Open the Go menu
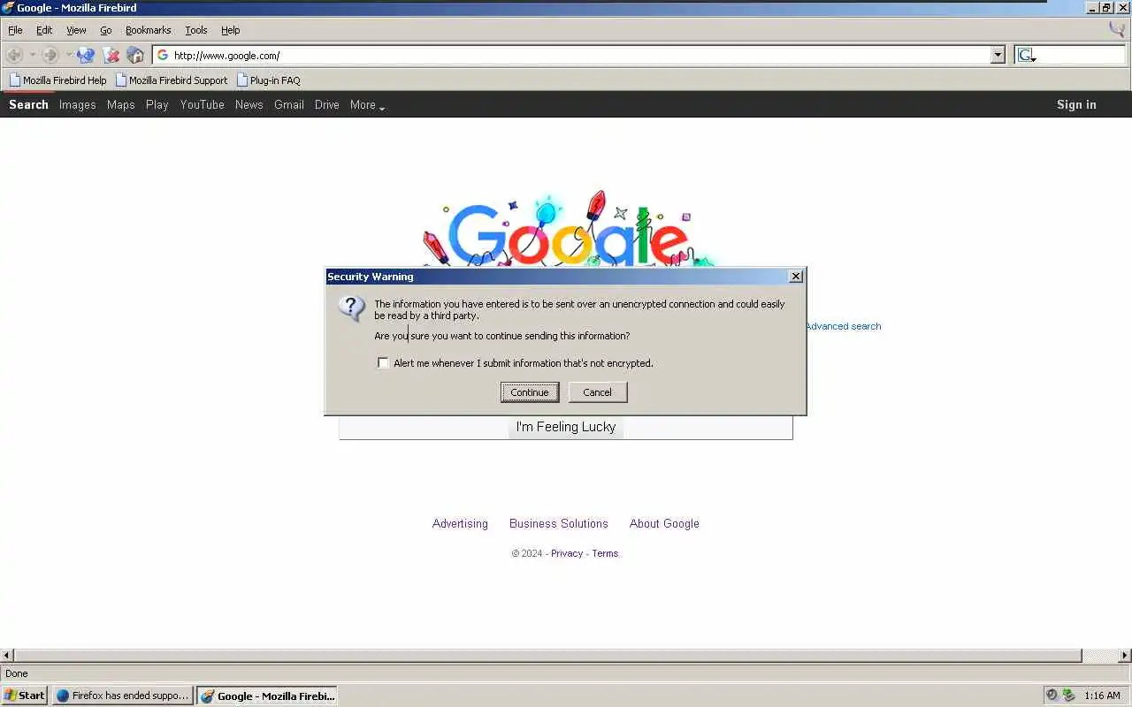The height and width of the screenshot is (707, 1132). pyautogui.click(x=106, y=30)
